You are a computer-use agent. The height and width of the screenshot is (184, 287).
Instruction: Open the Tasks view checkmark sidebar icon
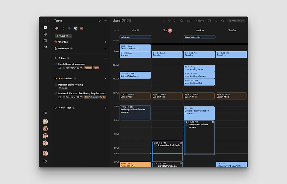tap(45, 28)
